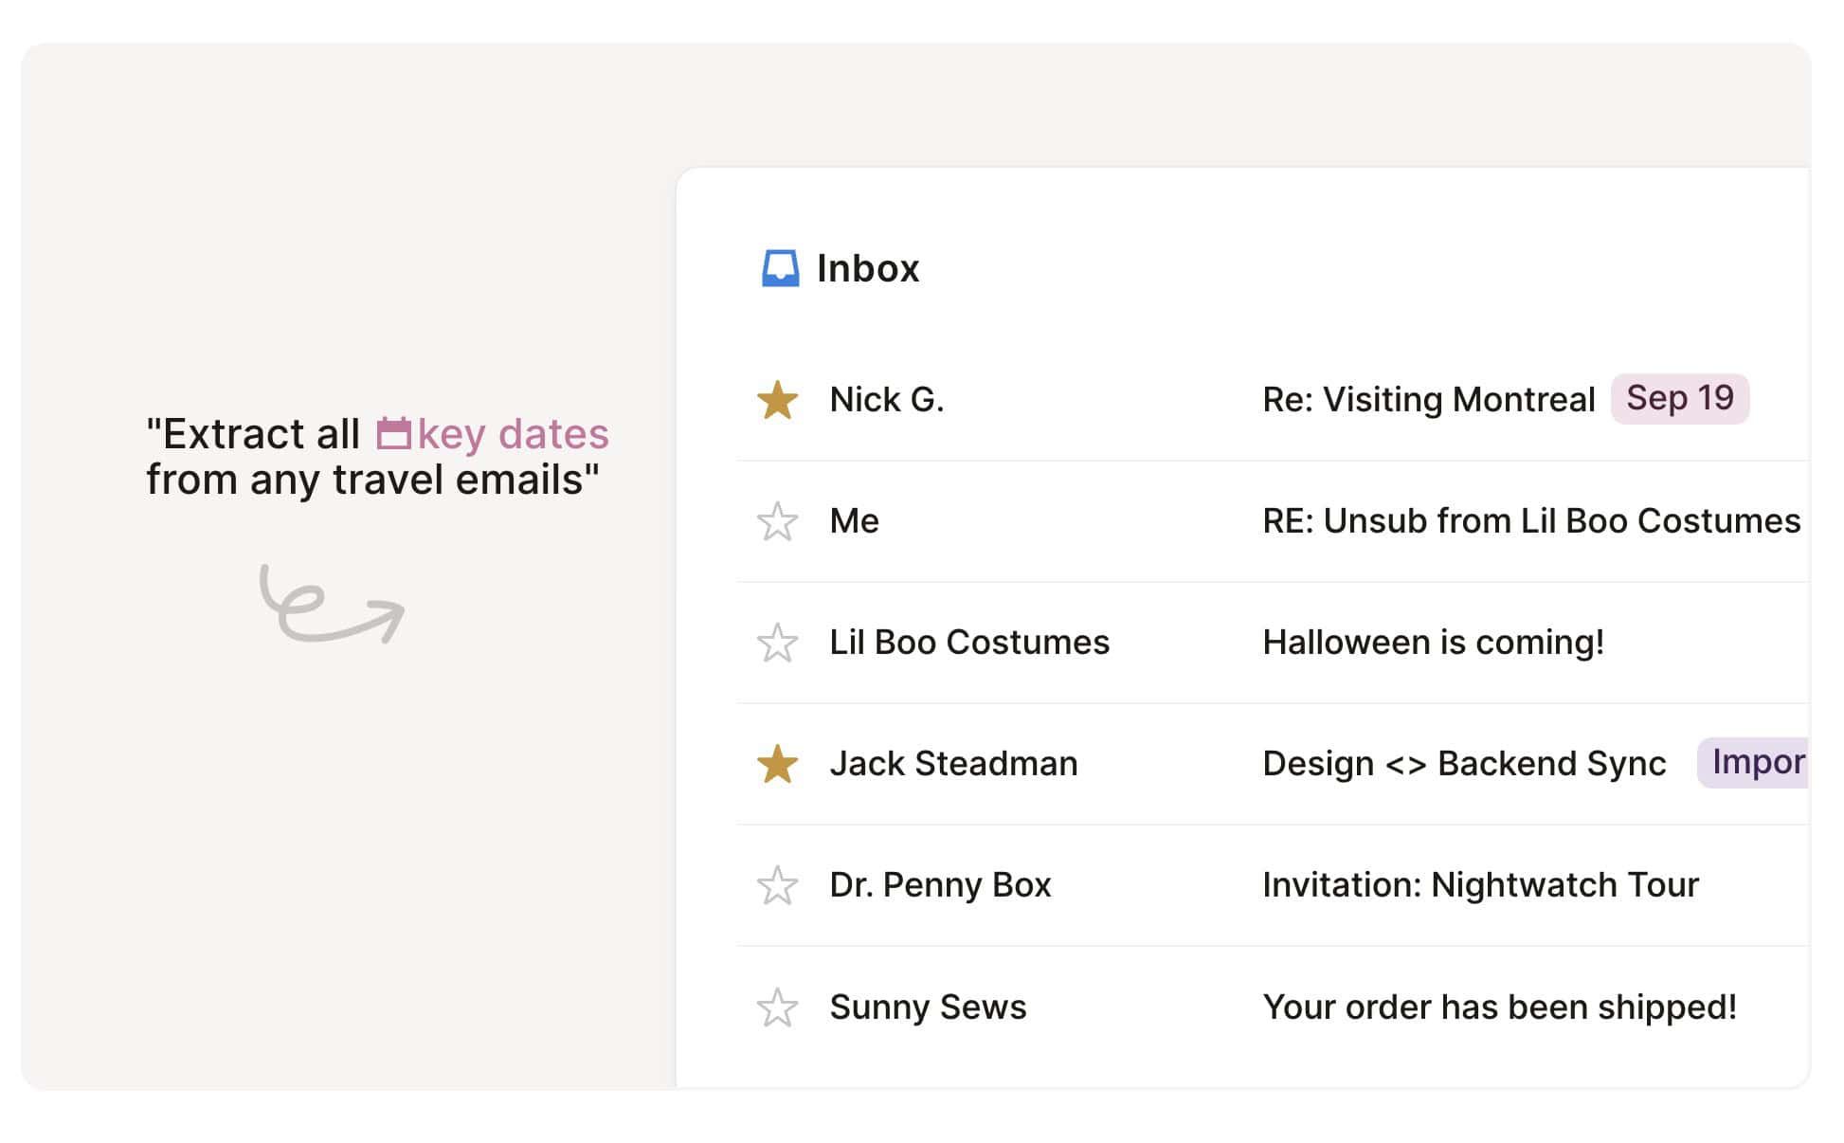Click the blue Inbox tray icon
This screenshot has width=1844, height=1143.
pos(780,268)
